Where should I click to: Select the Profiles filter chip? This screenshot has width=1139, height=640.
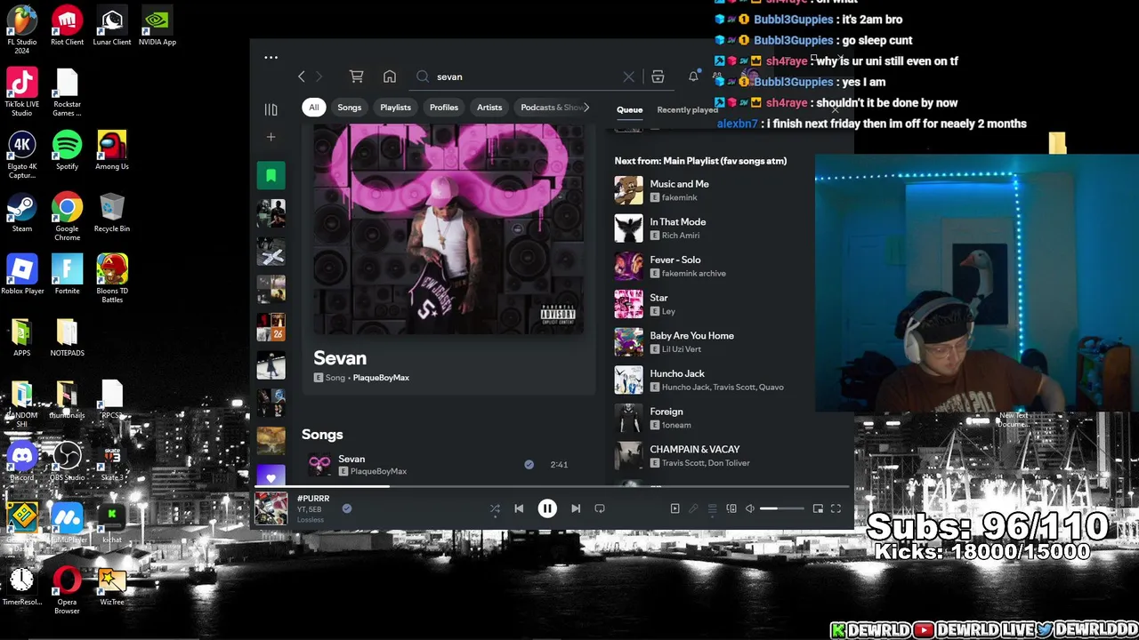(443, 108)
